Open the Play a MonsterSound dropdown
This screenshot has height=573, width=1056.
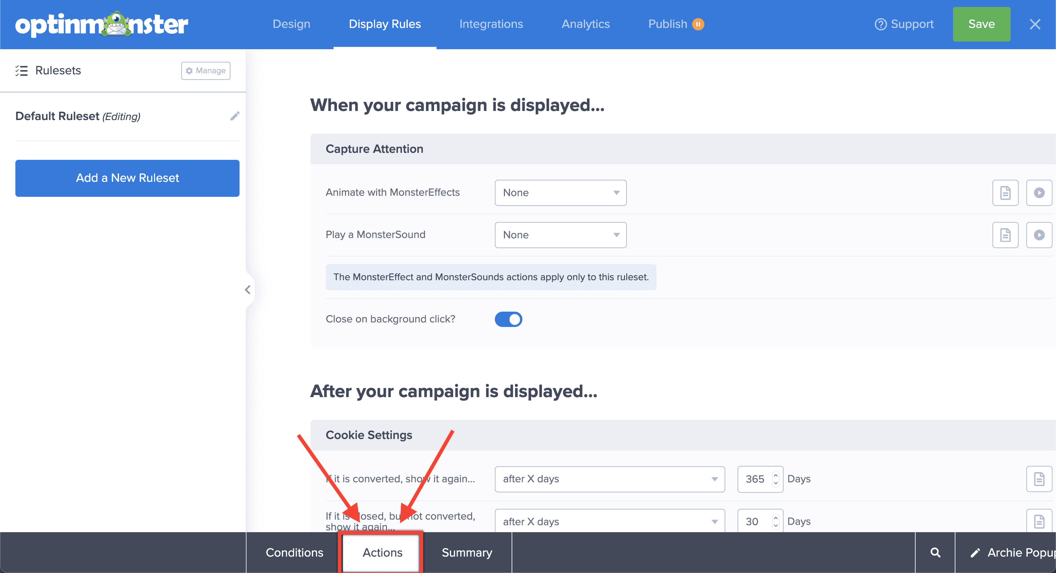pos(560,235)
